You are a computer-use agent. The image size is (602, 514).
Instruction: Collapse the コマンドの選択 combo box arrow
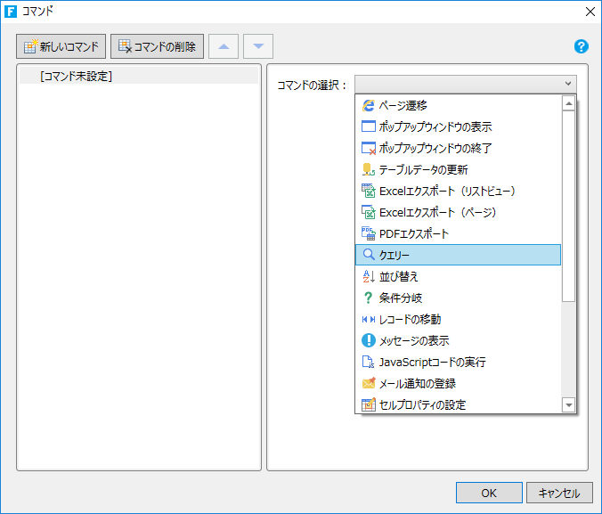click(x=568, y=84)
